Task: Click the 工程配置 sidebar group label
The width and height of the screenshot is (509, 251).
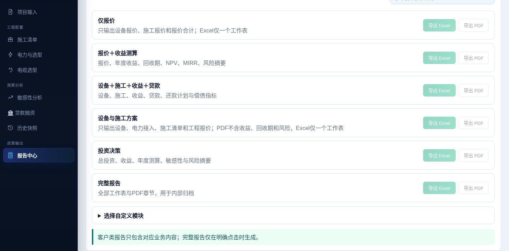Action: 15,27
